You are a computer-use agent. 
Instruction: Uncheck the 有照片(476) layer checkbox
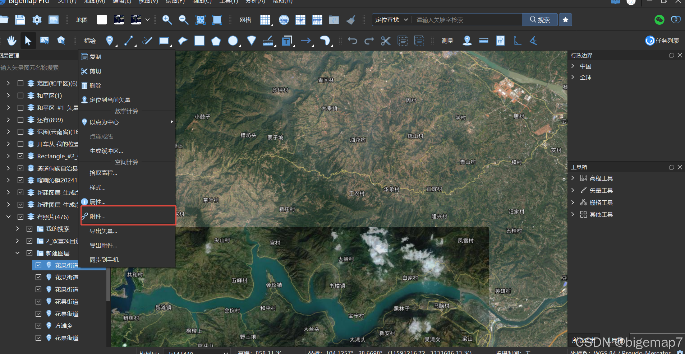[20, 217]
